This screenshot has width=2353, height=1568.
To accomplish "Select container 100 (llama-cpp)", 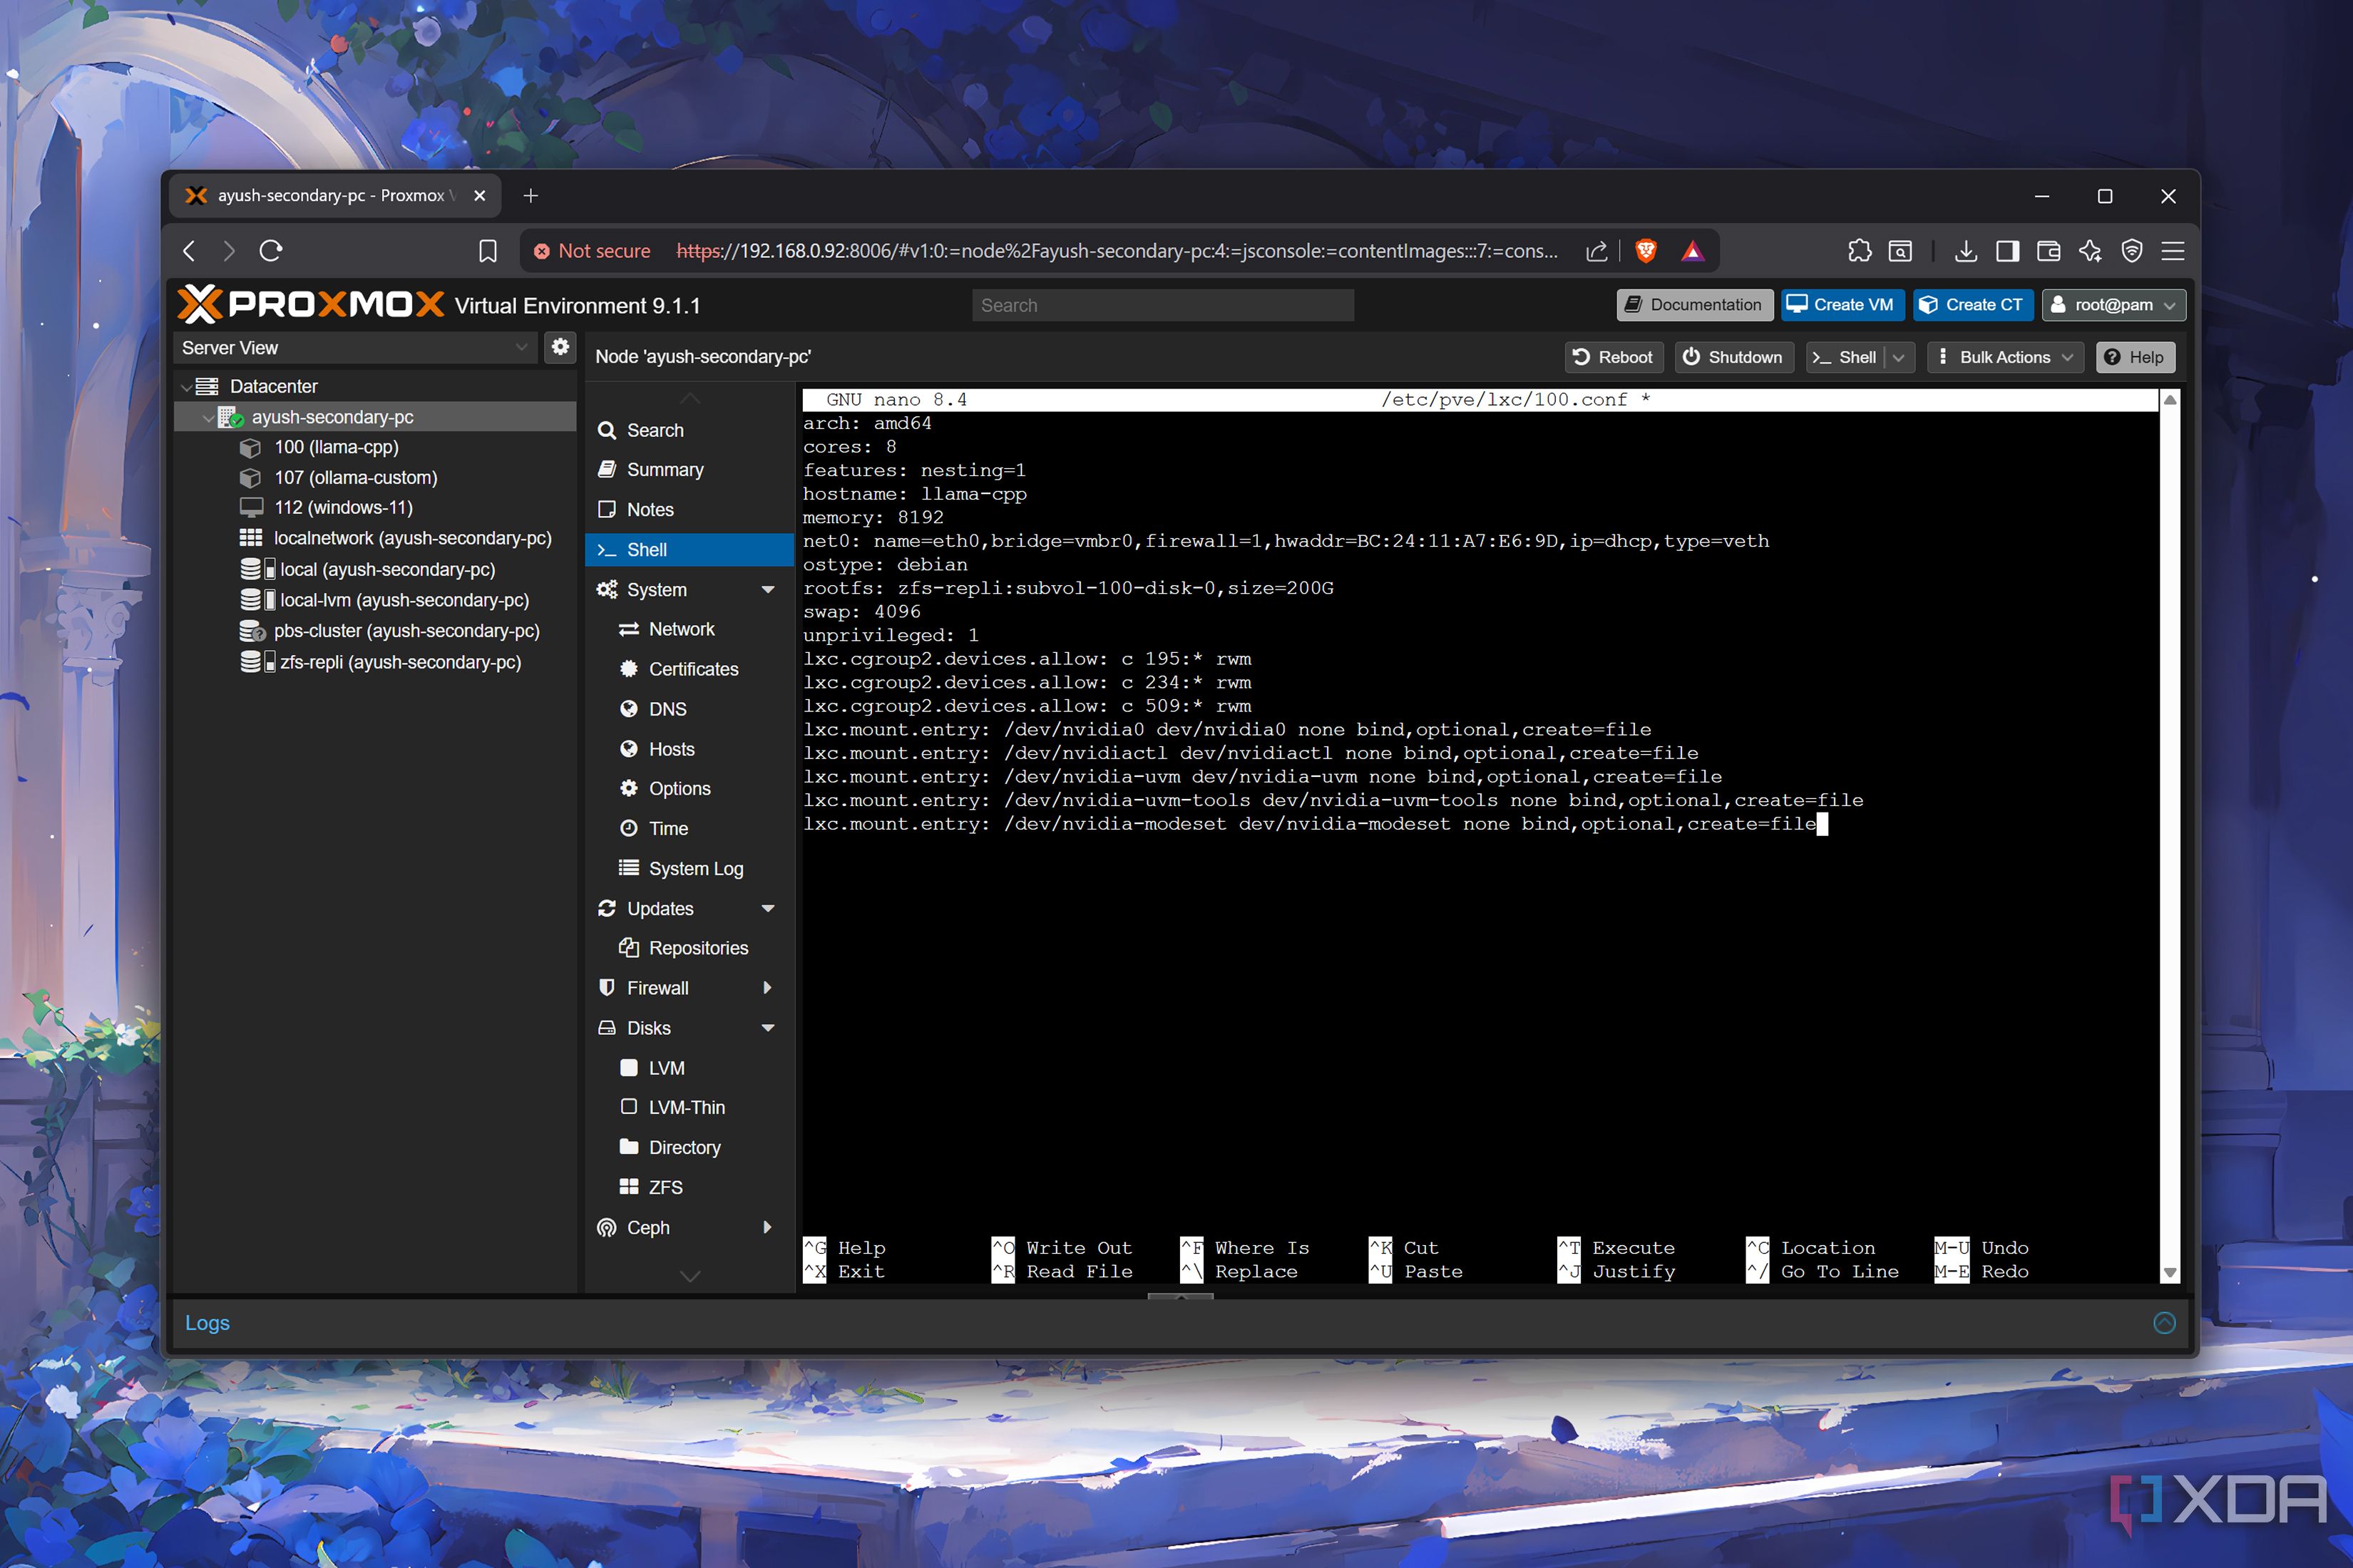I will (x=336, y=447).
